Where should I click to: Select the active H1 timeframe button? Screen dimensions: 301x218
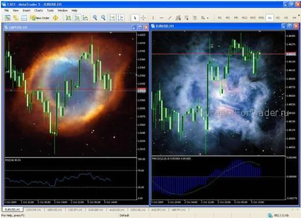pyautogui.click(x=270, y=18)
